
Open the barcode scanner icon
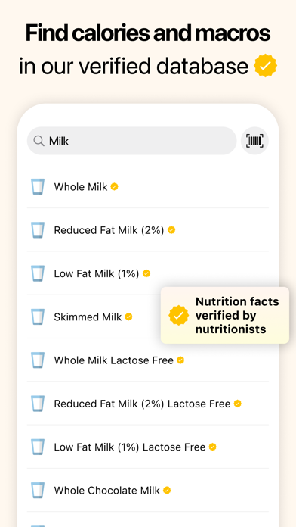point(254,141)
